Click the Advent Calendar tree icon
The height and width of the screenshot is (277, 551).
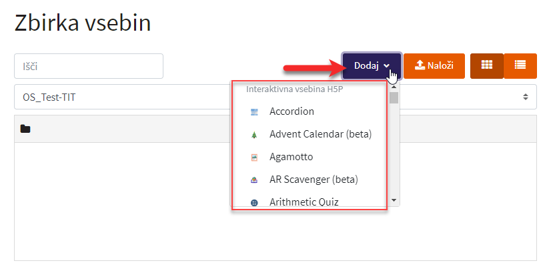click(254, 135)
